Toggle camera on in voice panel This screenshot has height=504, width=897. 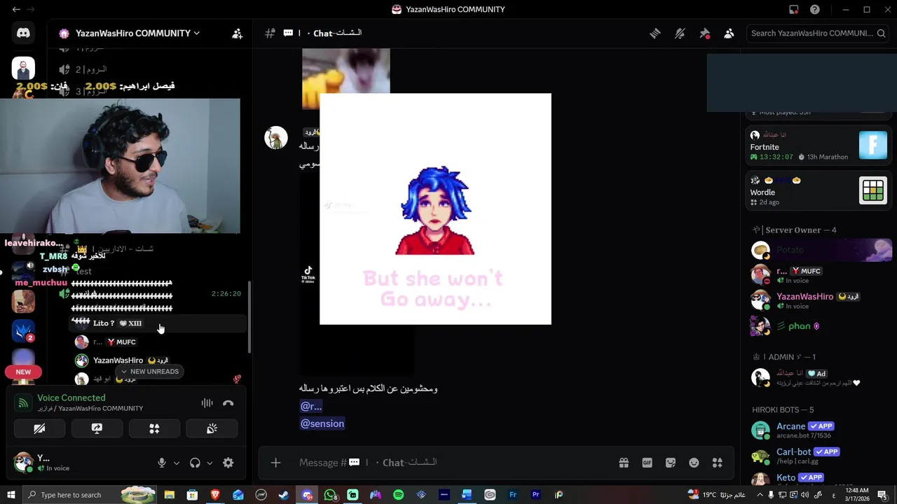click(39, 428)
